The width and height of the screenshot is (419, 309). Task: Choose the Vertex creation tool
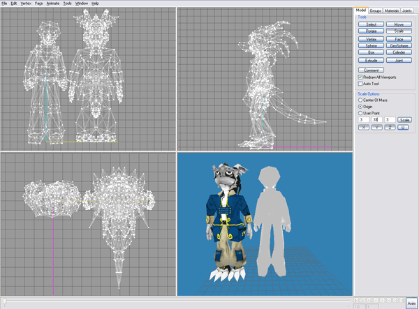tap(372, 39)
